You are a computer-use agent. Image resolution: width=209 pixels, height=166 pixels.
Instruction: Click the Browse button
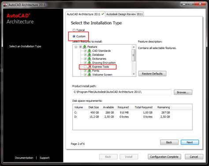(183, 92)
